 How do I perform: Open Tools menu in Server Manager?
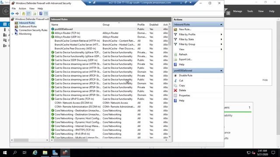pos(250,11)
